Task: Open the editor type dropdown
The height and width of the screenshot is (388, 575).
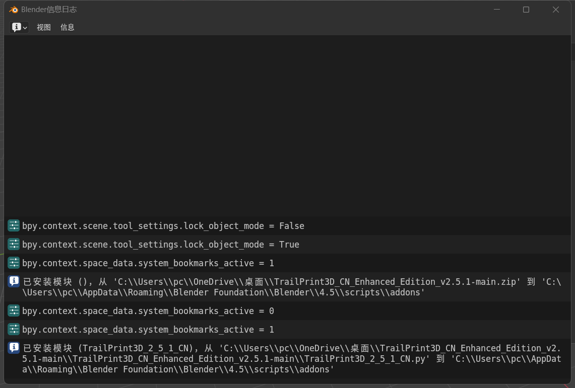Action: pos(19,28)
